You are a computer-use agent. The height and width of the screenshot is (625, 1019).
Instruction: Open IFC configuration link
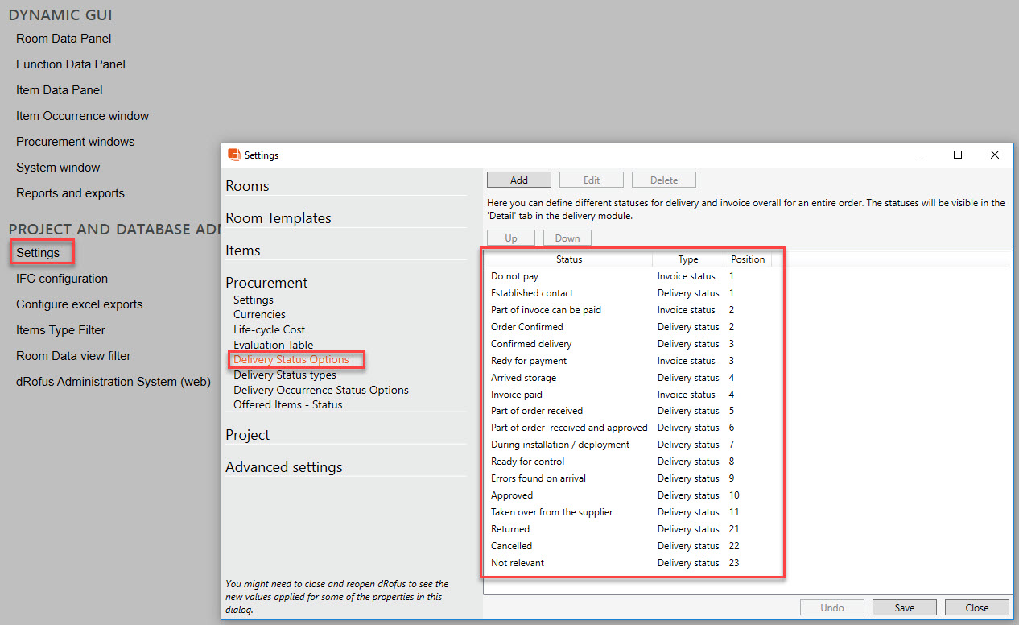click(x=62, y=279)
